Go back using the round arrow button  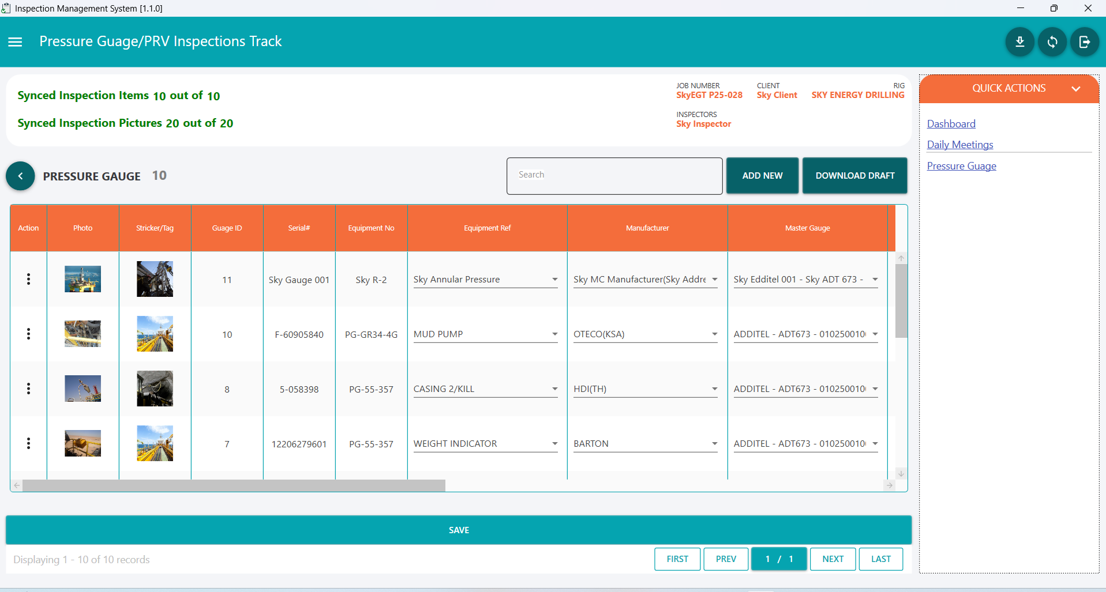pos(20,176)
